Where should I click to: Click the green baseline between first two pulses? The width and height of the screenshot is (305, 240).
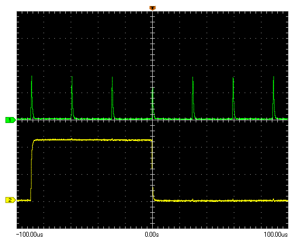(52, 119)
